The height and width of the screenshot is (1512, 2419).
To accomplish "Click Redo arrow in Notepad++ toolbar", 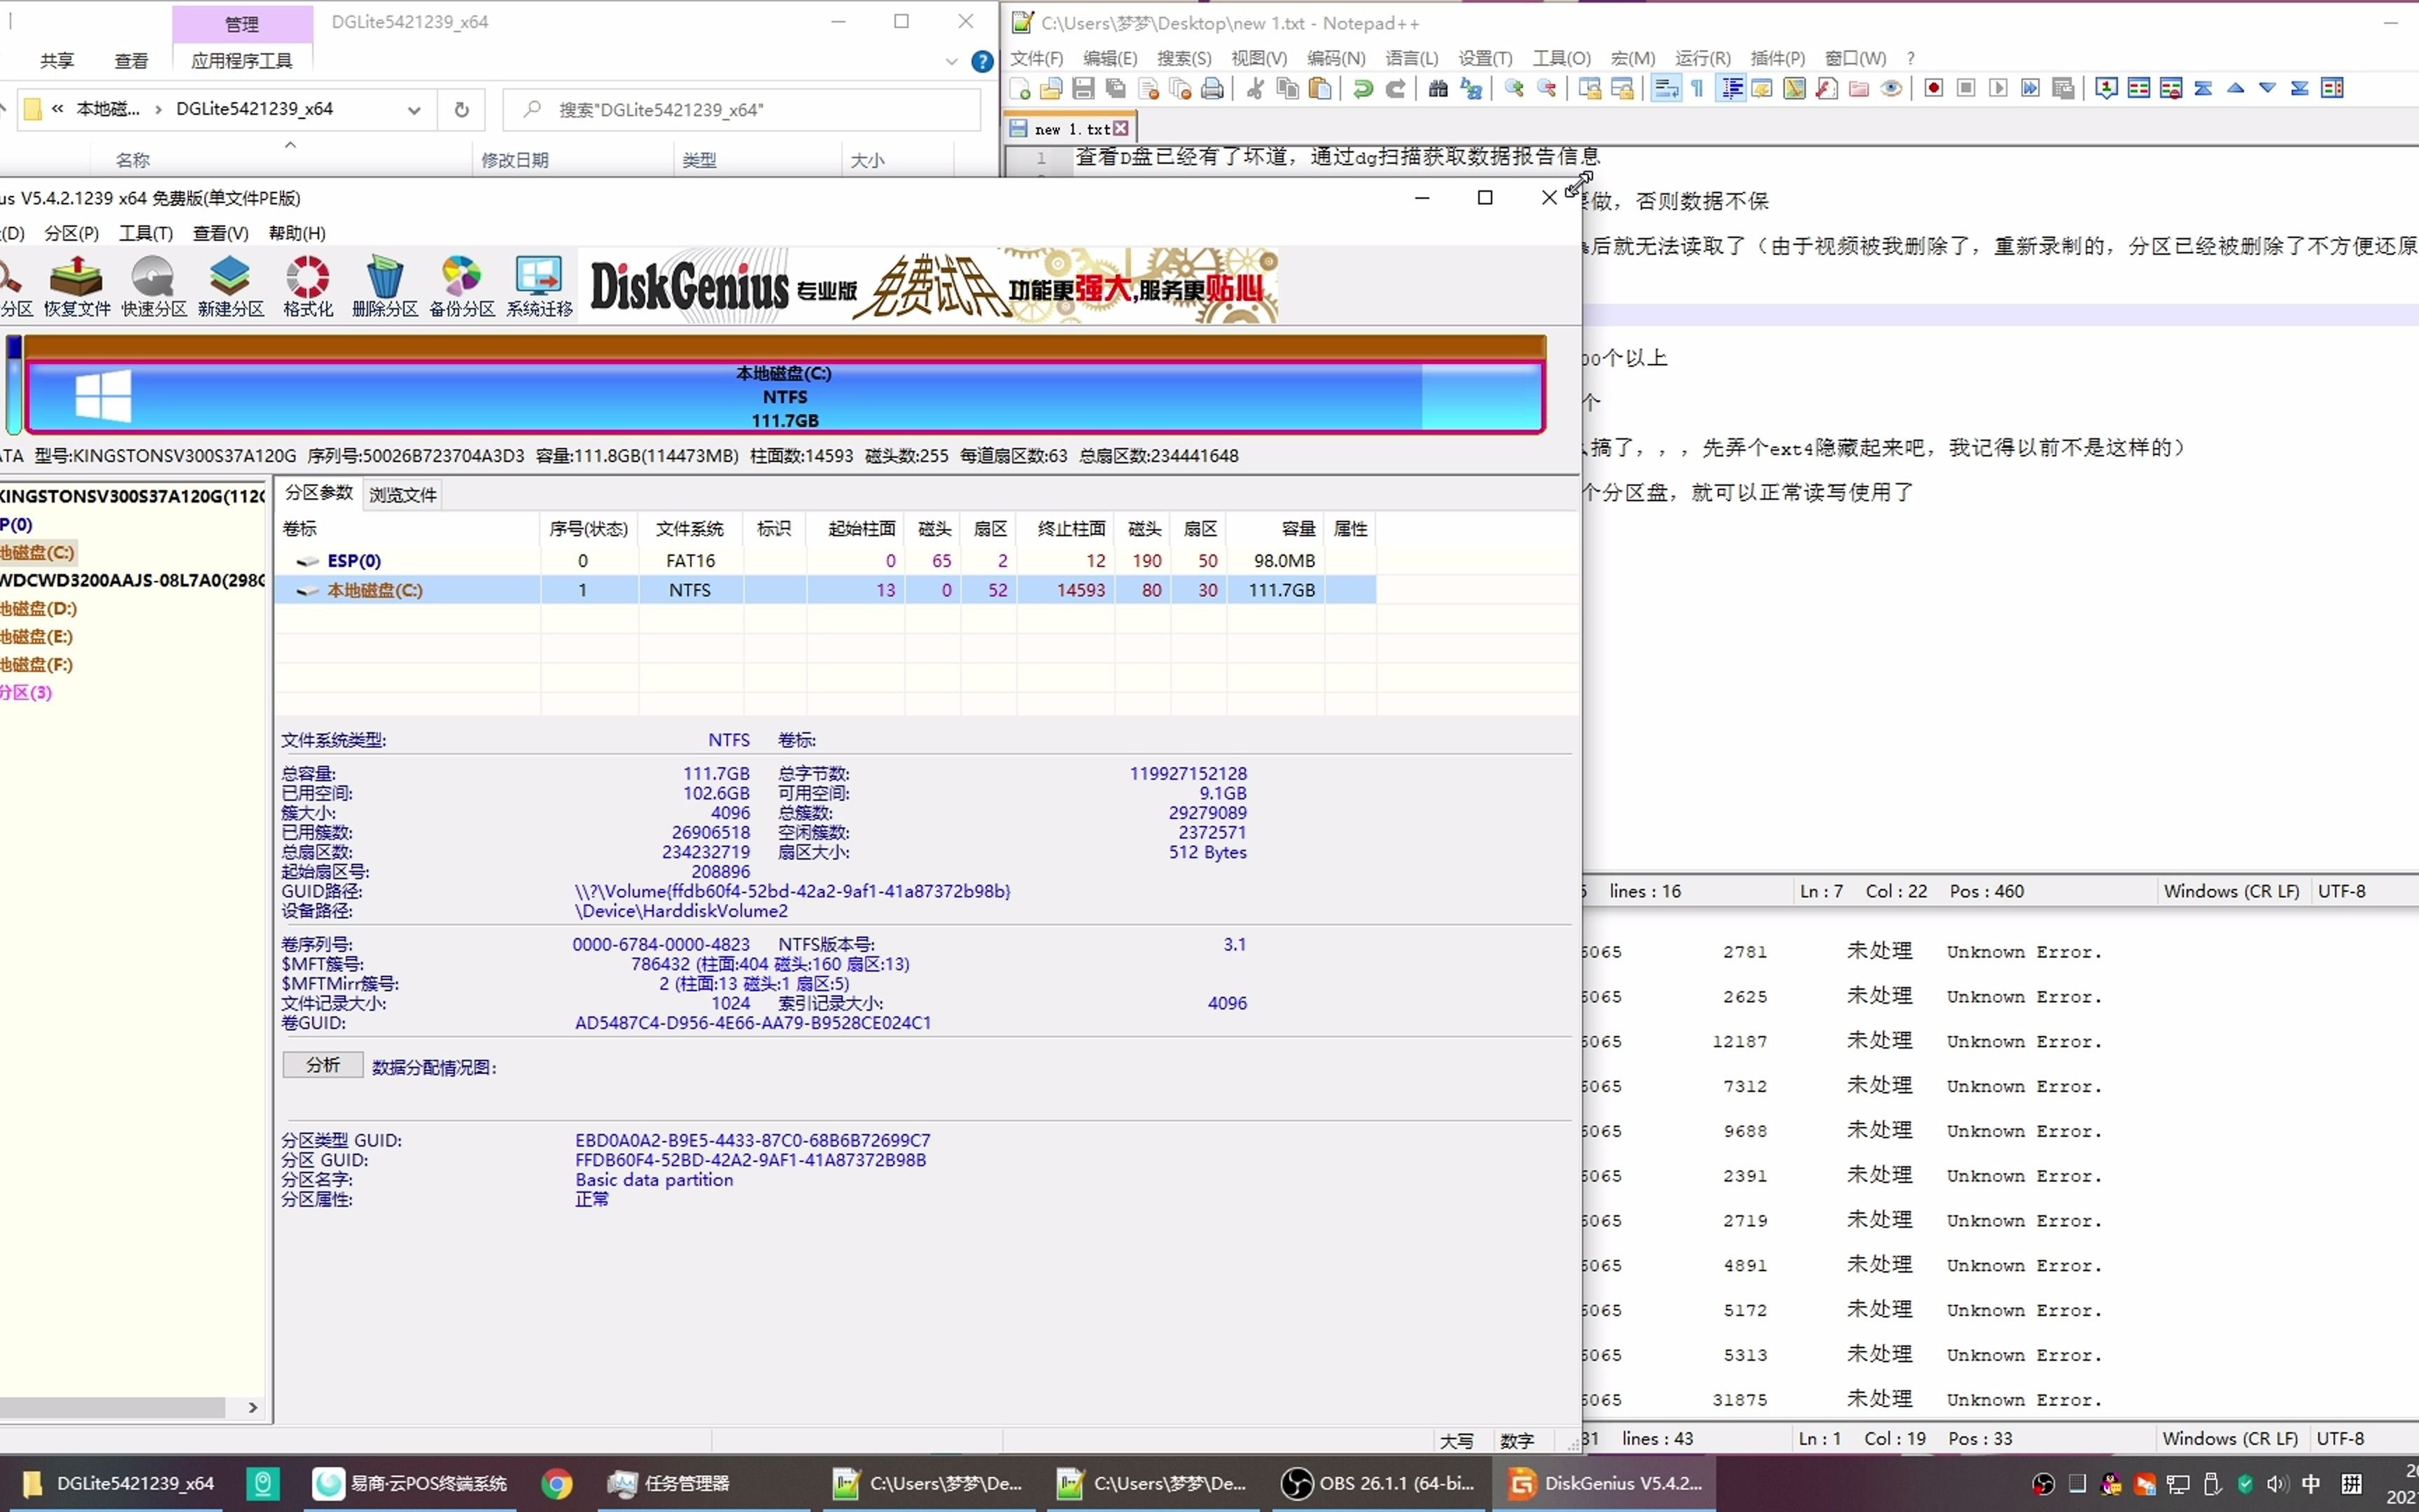I will [1396, 88].
